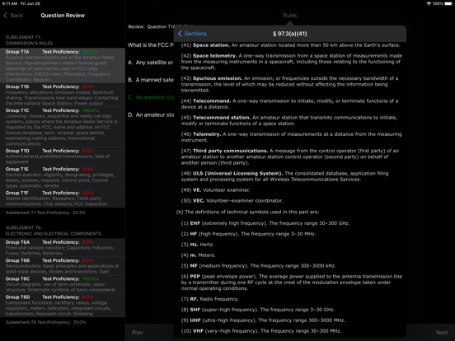Screen dimensions: 455x341
Task: Click the '(41) Space station.' definition
Action: tap(290, 45)
